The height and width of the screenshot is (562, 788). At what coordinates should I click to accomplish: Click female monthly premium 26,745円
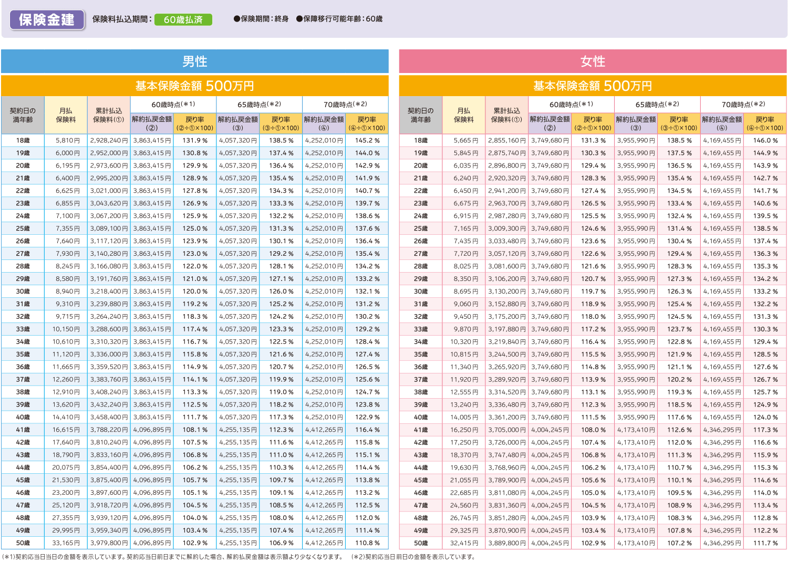coord(464,518)
